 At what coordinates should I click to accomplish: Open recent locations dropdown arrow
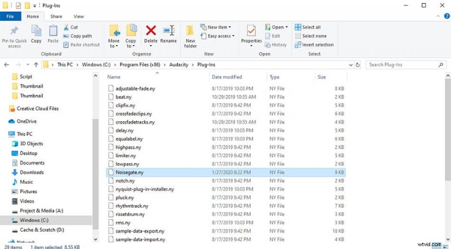tap(28, 65)
